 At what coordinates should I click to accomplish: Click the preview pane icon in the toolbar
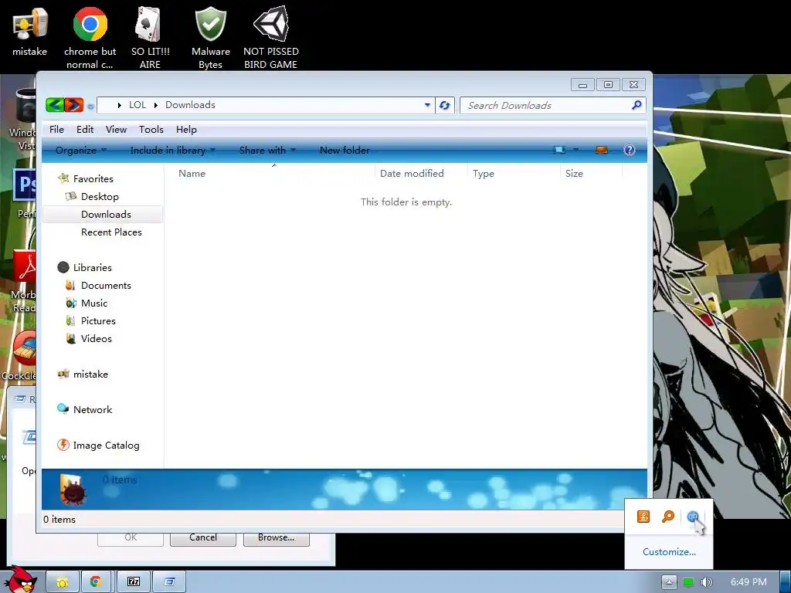601,150
